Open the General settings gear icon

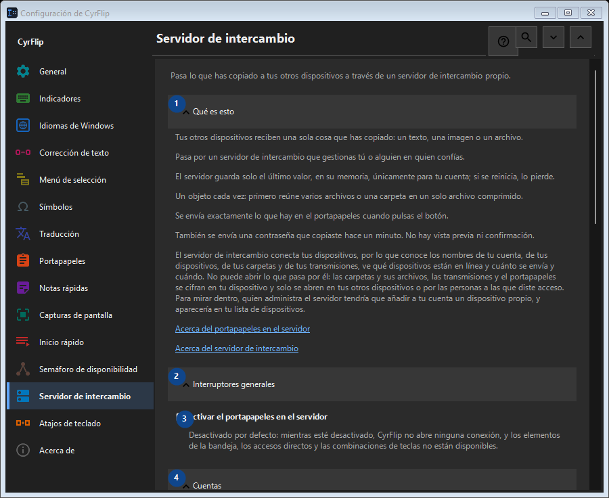(23, 72)
